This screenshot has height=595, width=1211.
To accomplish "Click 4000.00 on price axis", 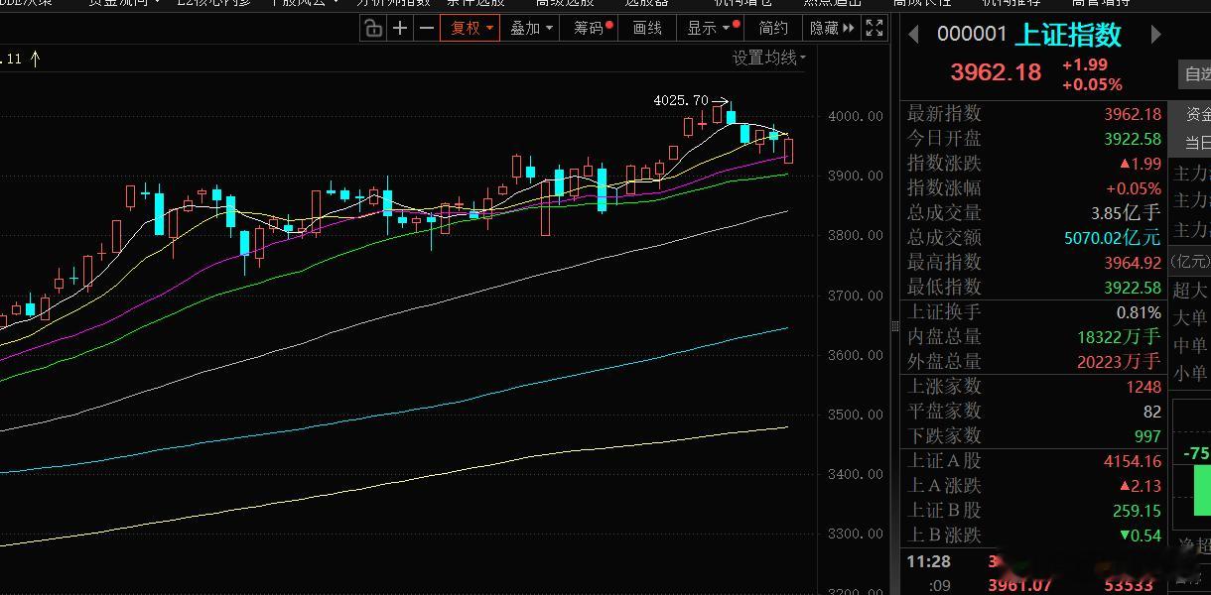I will (x=855, y=116).
